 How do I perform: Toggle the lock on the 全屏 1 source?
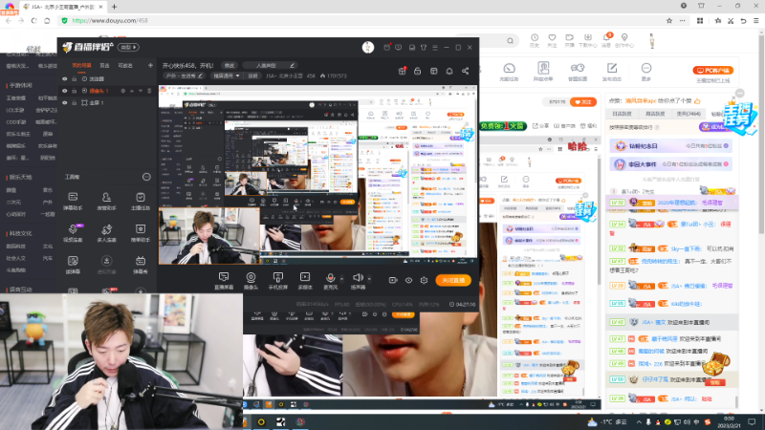[x=75, y=103]
